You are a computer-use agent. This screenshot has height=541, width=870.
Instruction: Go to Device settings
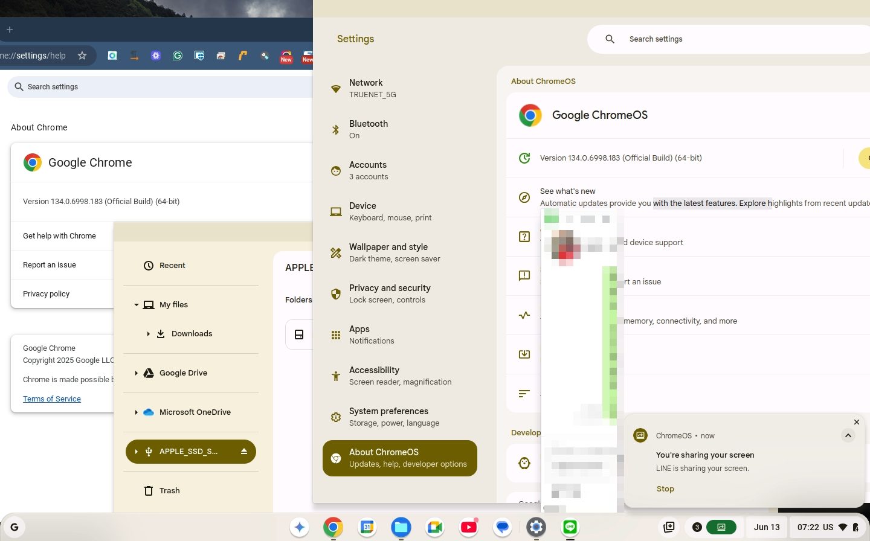pyautogui.click(x=400, y=212)
